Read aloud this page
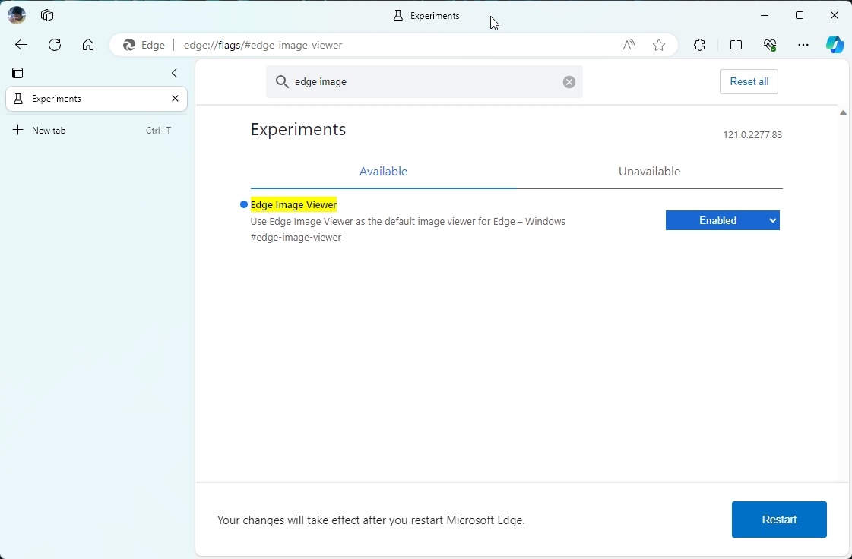The height and width of the screenshot is (559, 852). pos(629,45)
